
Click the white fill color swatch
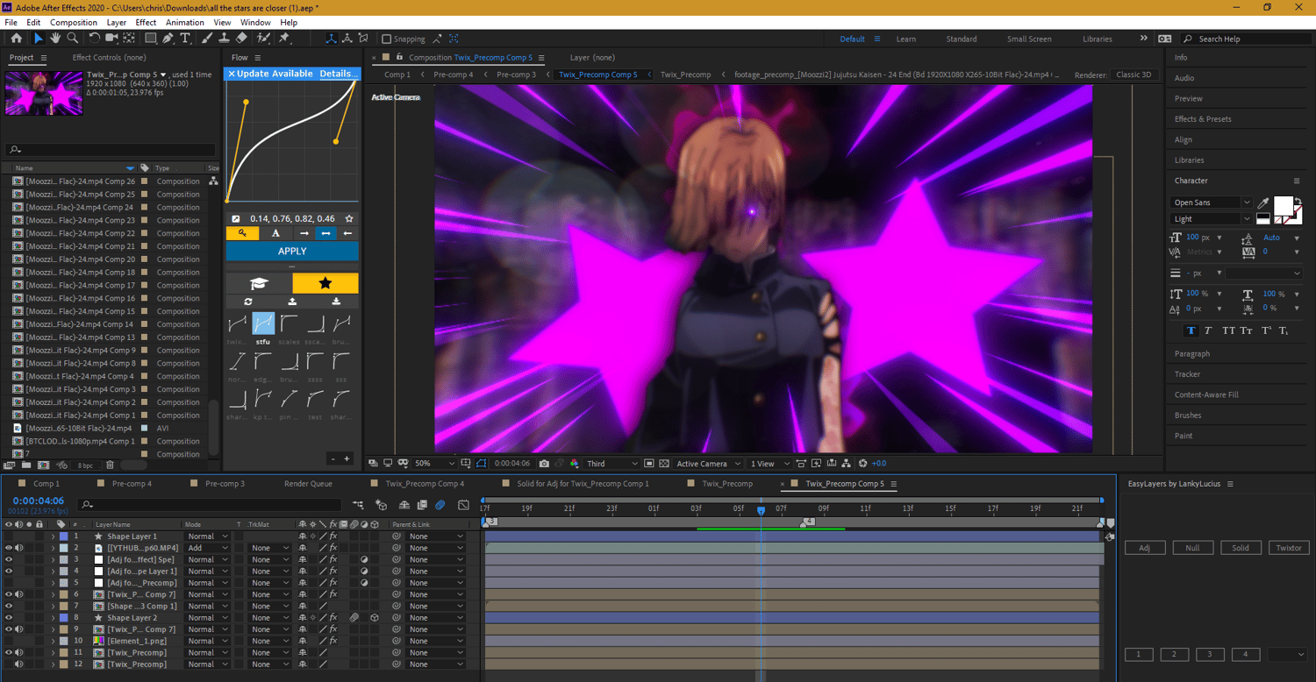tap(1283, 206)
